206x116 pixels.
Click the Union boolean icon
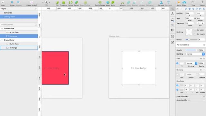click(129, 3)
